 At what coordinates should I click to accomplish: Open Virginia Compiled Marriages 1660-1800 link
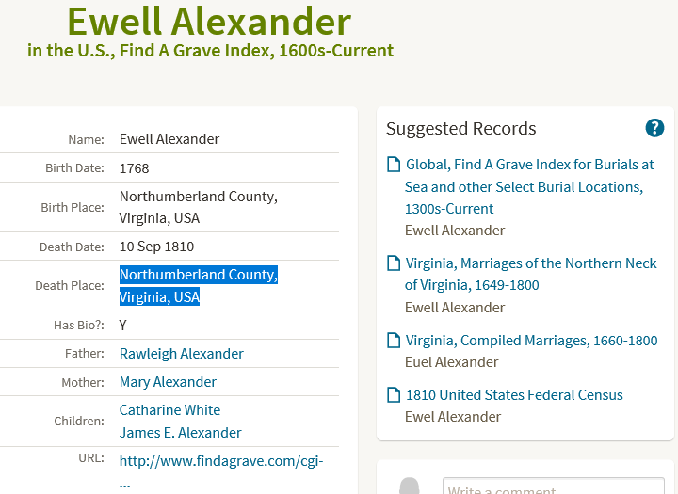[531, 341]
